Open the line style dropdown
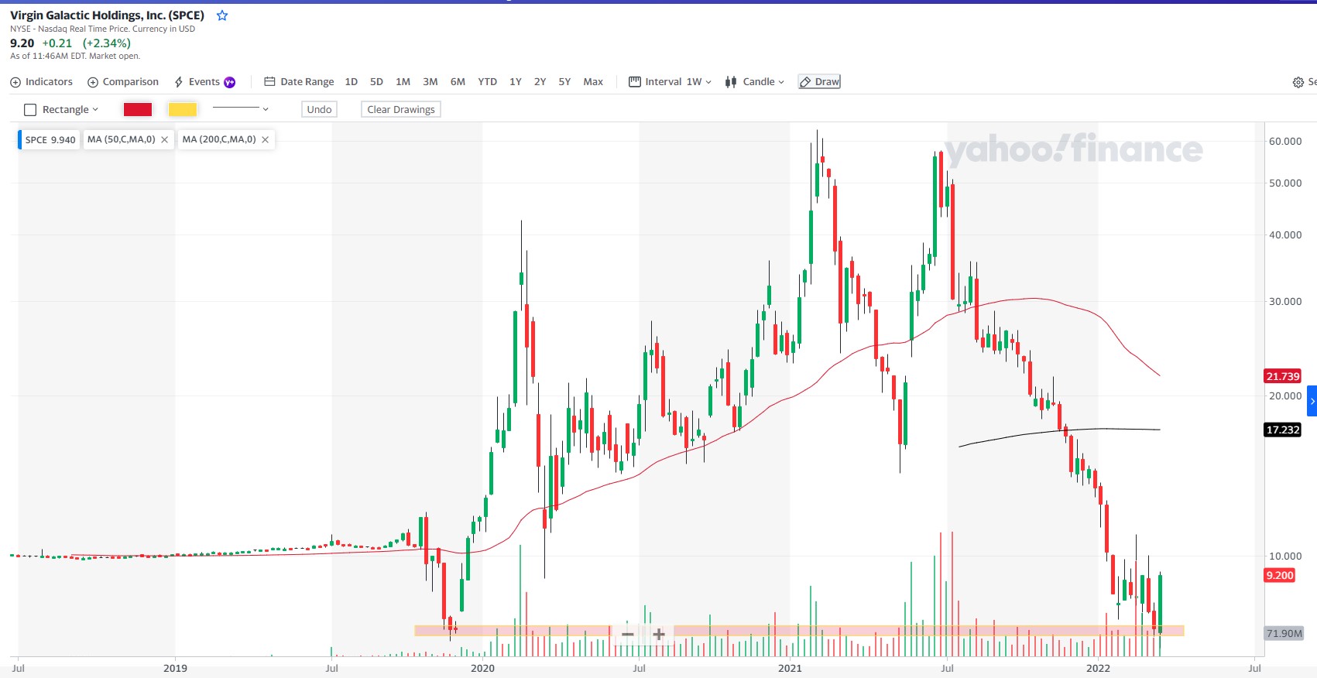The image size is (1317, 678). point(241,109)
